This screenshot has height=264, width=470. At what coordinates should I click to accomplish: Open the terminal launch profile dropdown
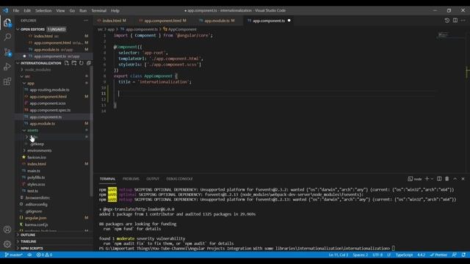click(432, 179)
